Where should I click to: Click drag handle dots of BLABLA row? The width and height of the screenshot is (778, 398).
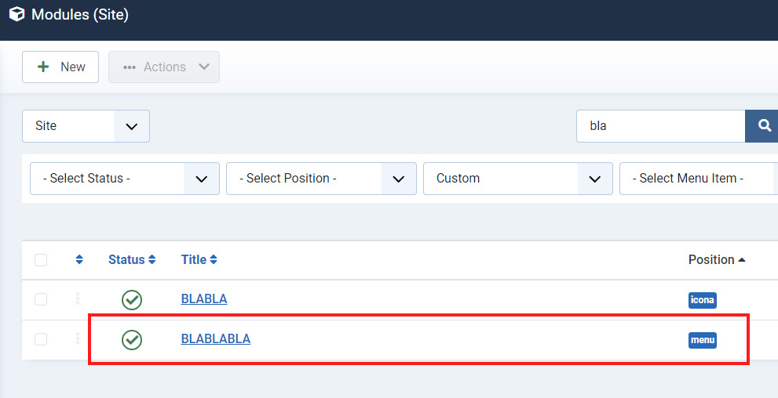(78, 298)
